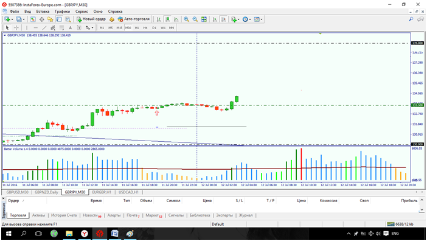Launch MetaEditor via the yellow book icon

pyautogui.click(x=112, y=19)
